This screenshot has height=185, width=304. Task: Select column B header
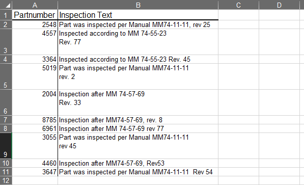[138, 5]
